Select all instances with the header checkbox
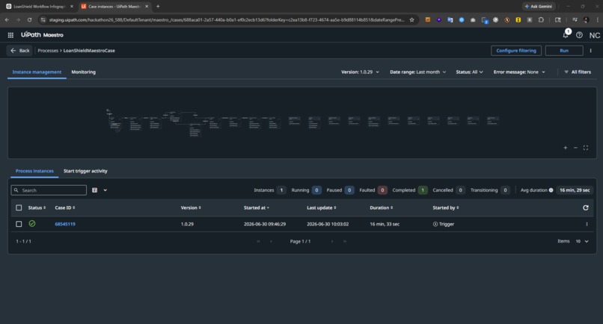 pos(19,208)
